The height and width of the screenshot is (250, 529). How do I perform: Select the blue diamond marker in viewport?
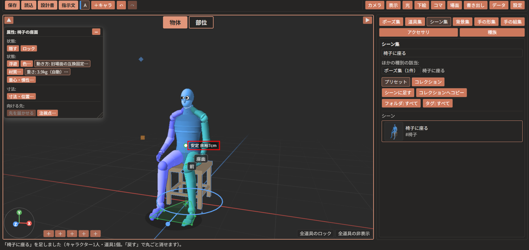pos(141,59)
